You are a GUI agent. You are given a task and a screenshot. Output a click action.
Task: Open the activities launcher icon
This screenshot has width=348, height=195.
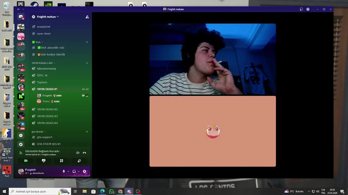tap(61, 161)
